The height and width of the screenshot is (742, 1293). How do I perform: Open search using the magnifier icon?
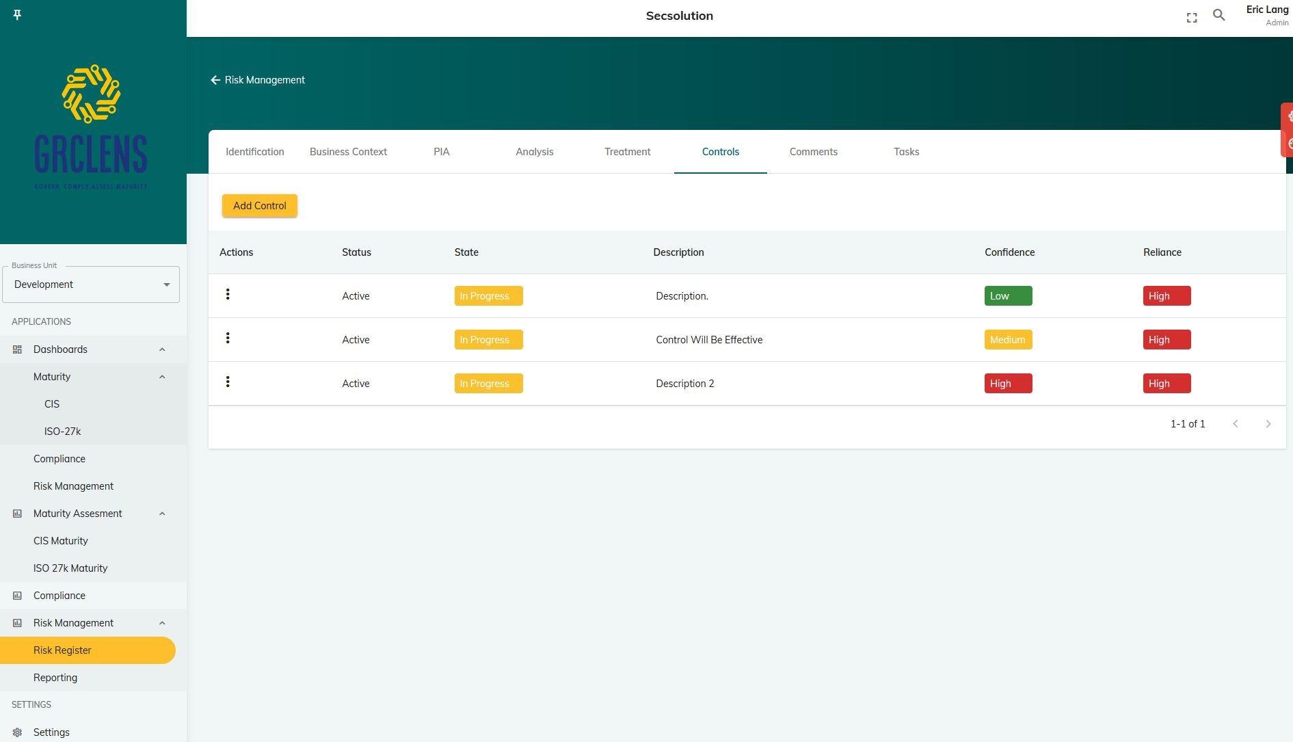(x=1219, y=15)
